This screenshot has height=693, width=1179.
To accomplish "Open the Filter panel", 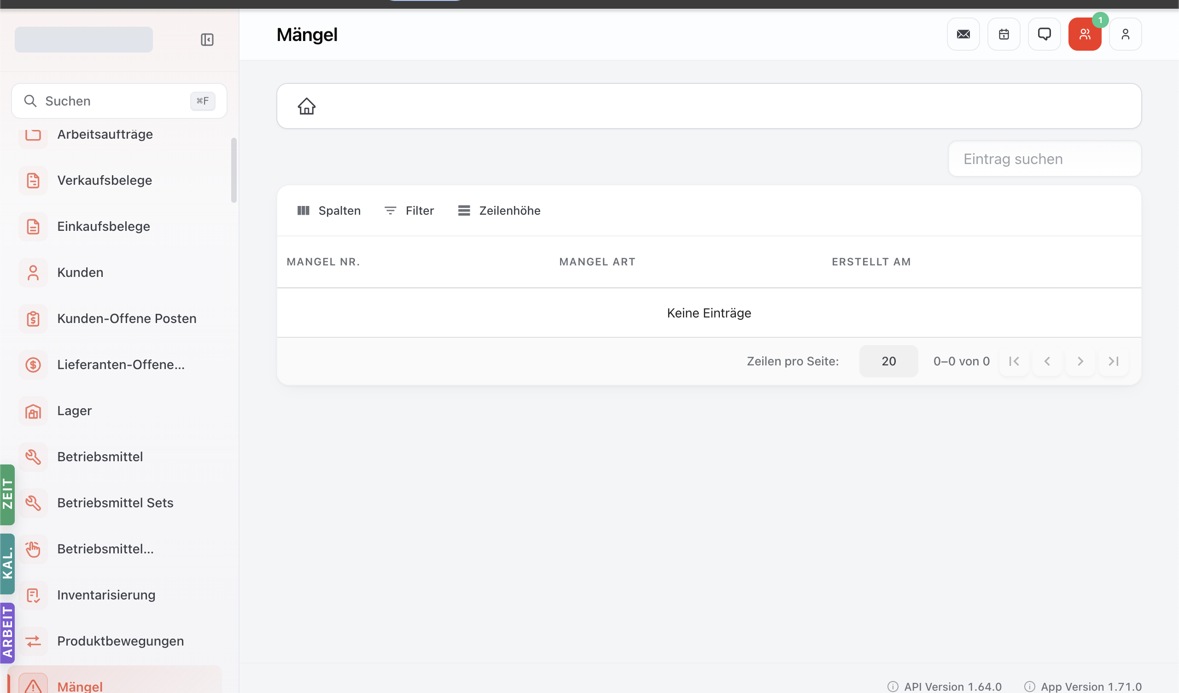I will 409,211.
